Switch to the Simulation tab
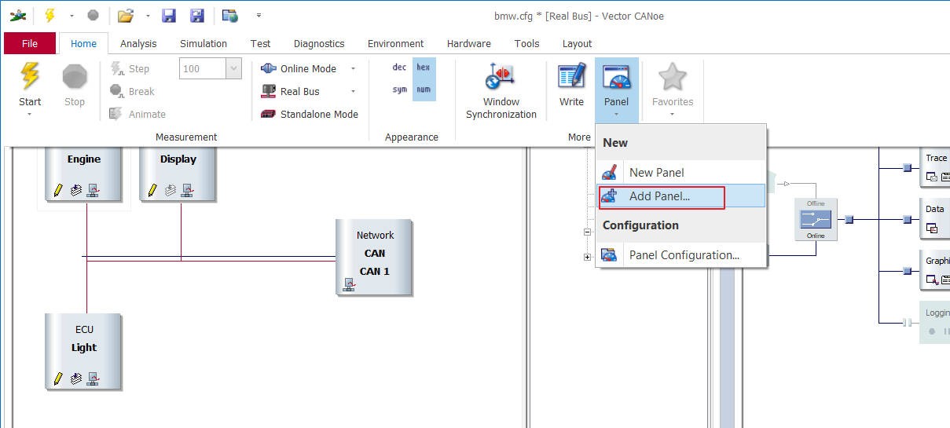The width and height of the screenshot is (950, 428). 204,44
